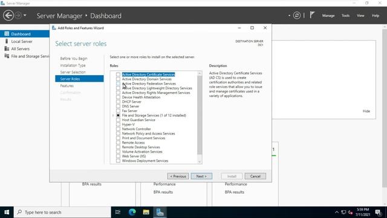
Task: Open the notifications flag
Action: [312, 15]
